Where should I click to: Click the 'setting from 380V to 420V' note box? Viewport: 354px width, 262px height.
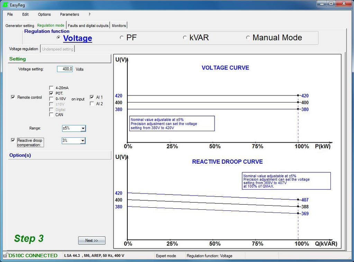(x=172, y=124)
